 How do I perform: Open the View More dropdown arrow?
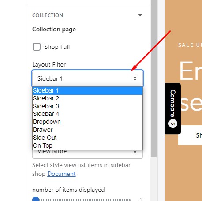coord(135,152)
